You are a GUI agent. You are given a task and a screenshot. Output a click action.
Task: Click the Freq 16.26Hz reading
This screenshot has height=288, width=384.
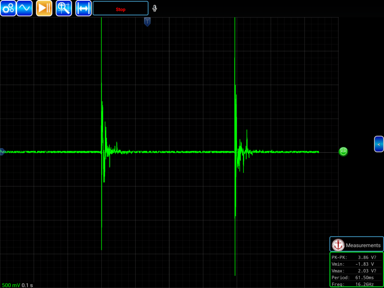coord(356,284)
